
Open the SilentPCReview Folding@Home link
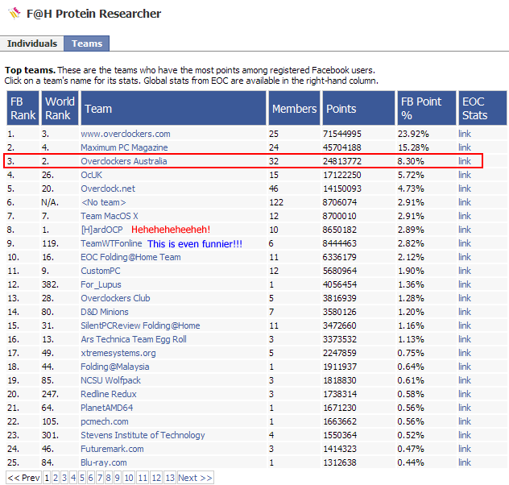(140, 325)
